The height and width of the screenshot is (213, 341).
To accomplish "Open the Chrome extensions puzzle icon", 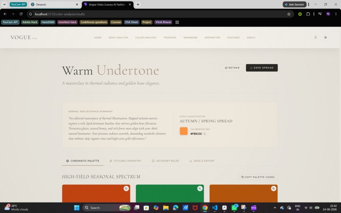I will pos(308,14).
